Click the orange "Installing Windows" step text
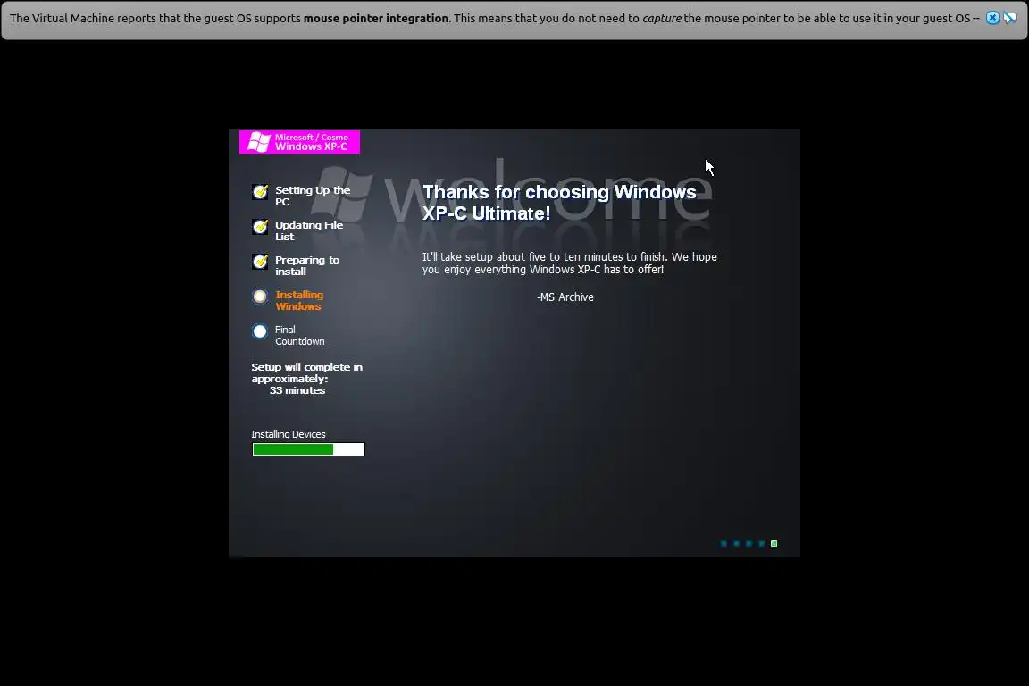 tap(299, 301)
